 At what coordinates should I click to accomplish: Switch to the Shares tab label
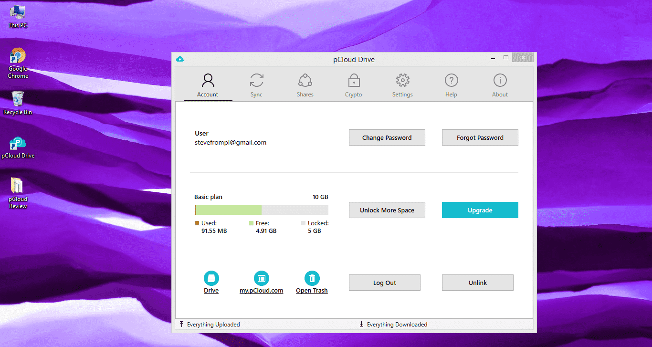[305, 95]
